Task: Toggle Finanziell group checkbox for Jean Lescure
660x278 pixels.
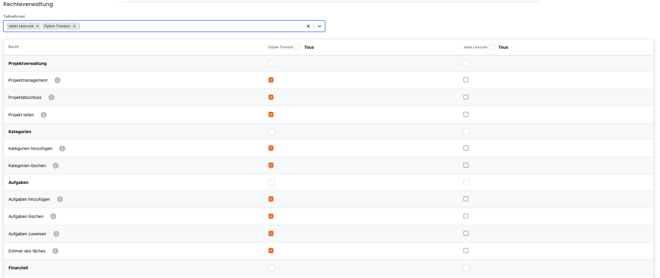Action: (x=466, y=268)
